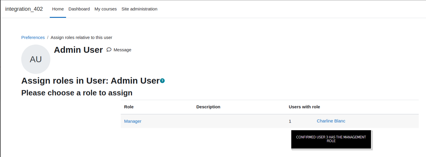Screen dimensions: 426x157
Task: Open the Home tab
Action: 58,9
